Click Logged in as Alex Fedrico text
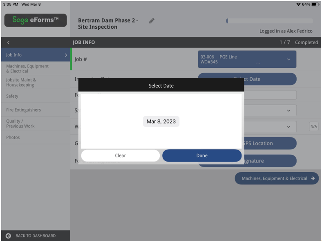Screen dimensions: 322x241 pyautogui.click(x=286, y=31)
